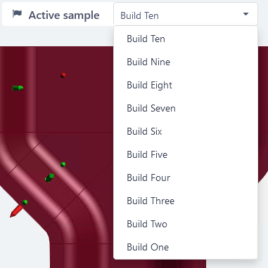Choose Build One entry

pos(185,247)
